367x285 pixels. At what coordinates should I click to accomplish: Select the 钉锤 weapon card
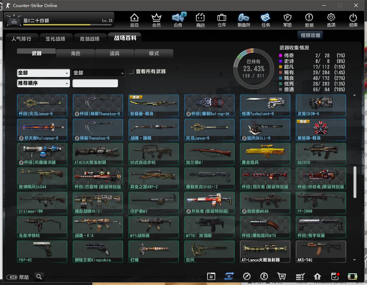(154, 251)
